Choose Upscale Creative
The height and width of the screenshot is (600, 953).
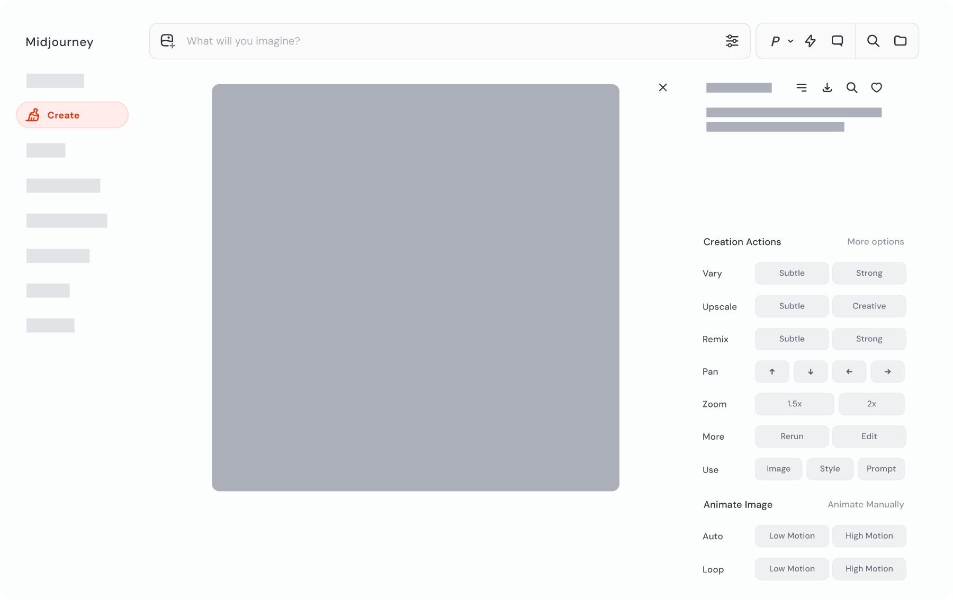(x=869, y=306)
